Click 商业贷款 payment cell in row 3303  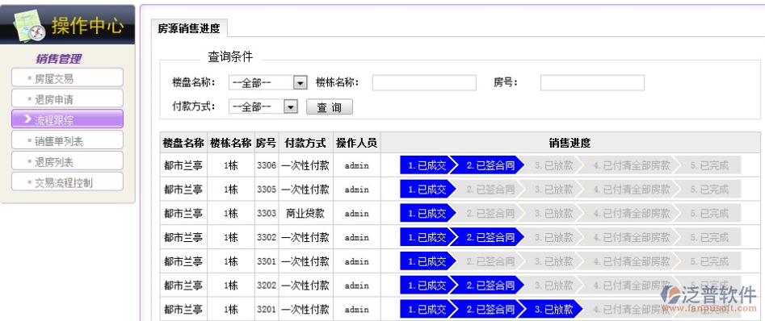(x=305, y=213)
